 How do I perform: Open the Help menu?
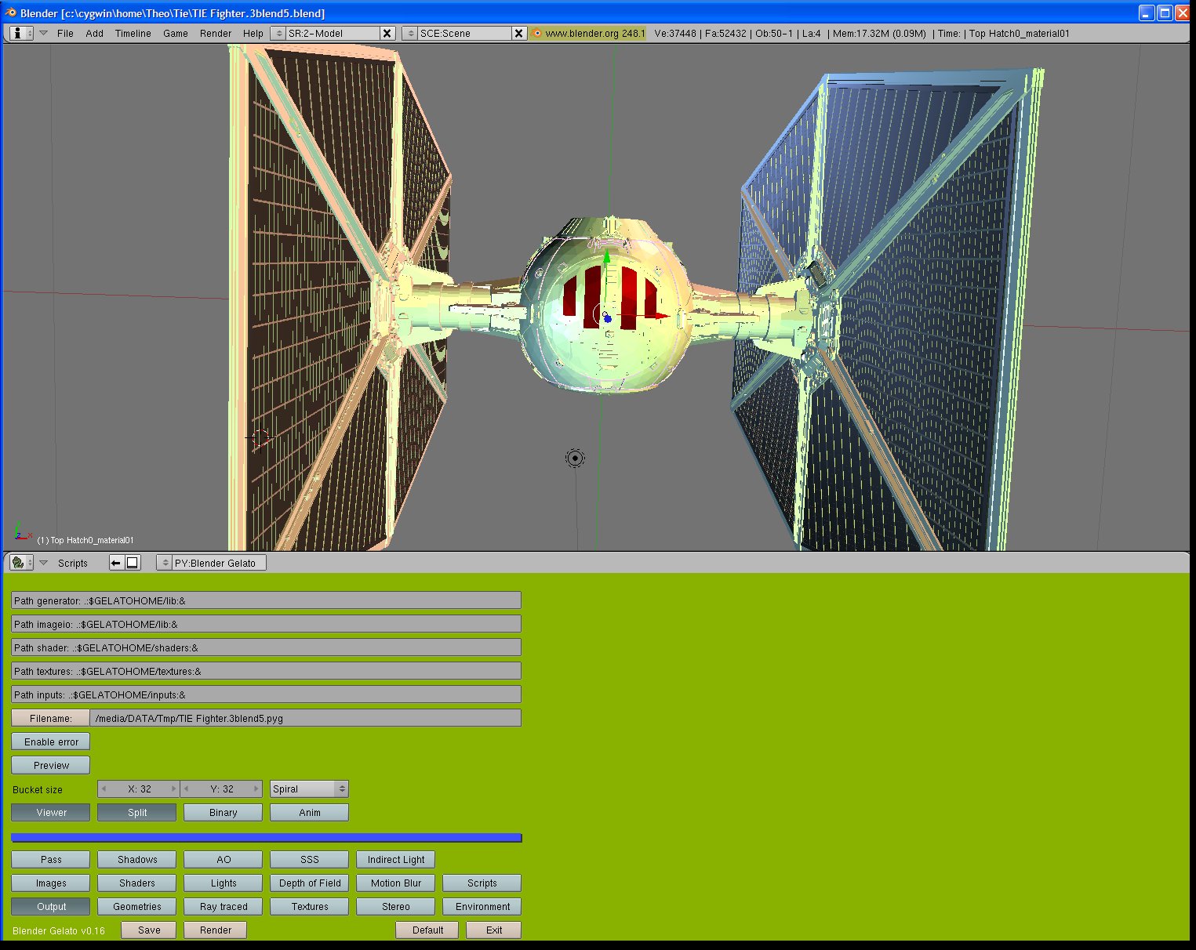pos(253,34)
